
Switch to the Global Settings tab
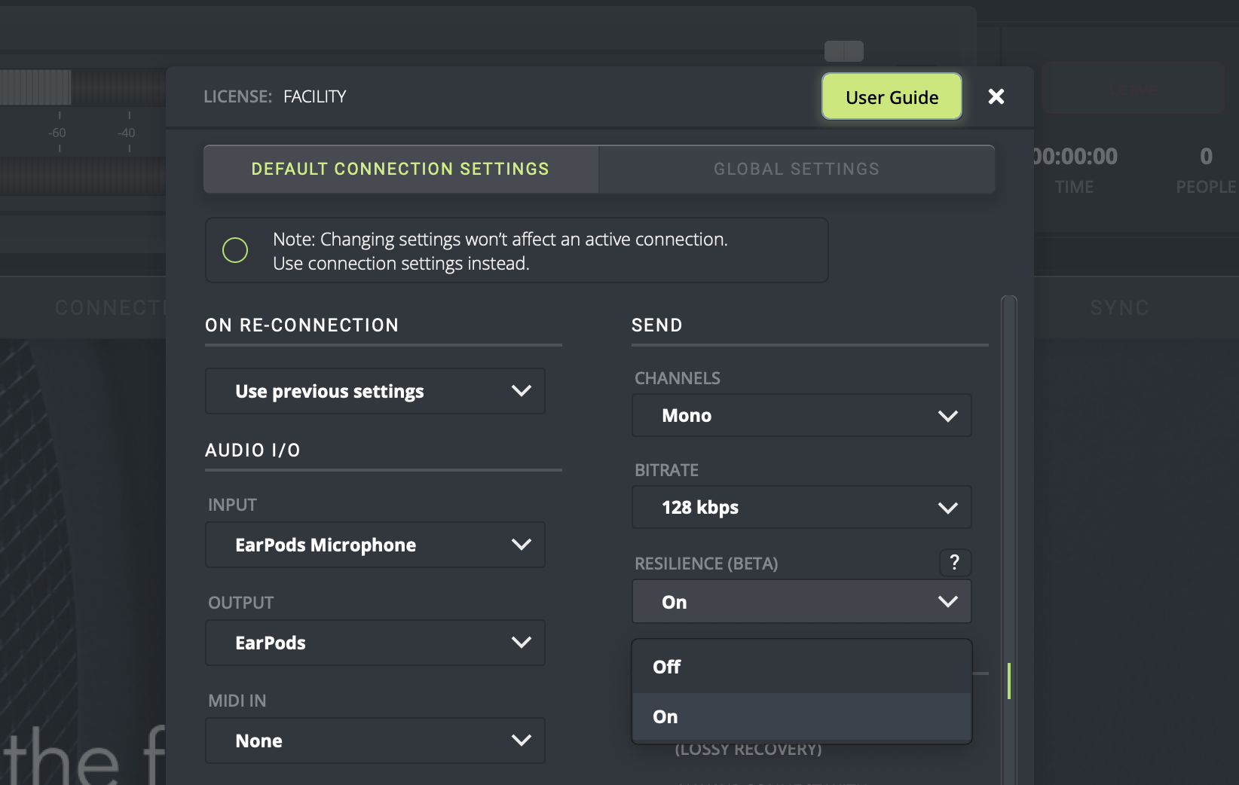tap(796, 170)
